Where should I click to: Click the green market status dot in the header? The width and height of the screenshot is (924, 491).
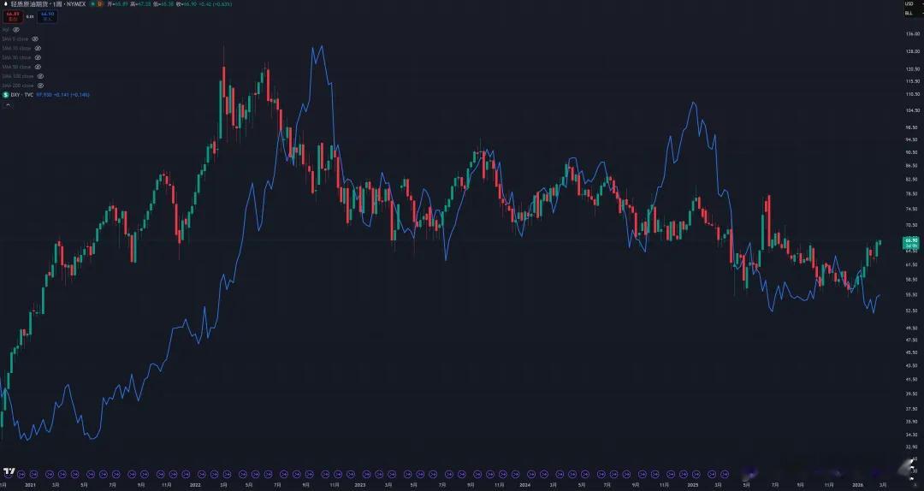click(92, 4)
